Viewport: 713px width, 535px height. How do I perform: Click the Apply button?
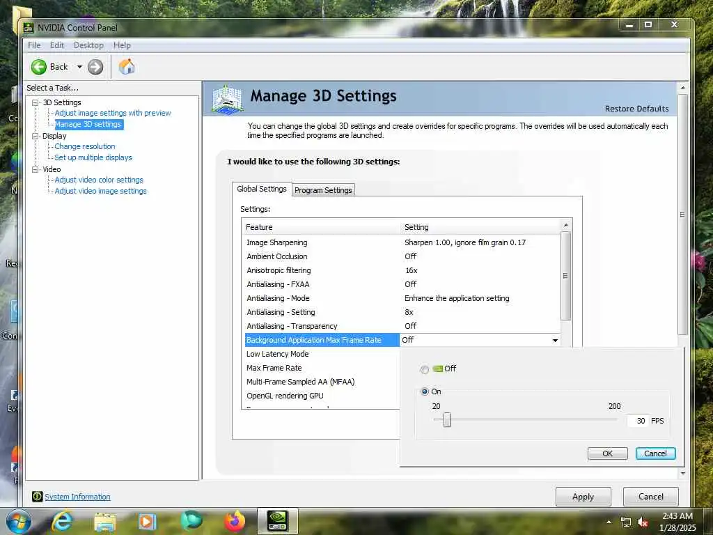pos(583,496)
